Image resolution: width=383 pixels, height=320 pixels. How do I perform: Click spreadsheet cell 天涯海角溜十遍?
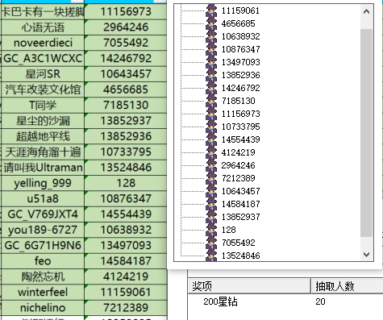pyautogui.click(x=43, y=152)
